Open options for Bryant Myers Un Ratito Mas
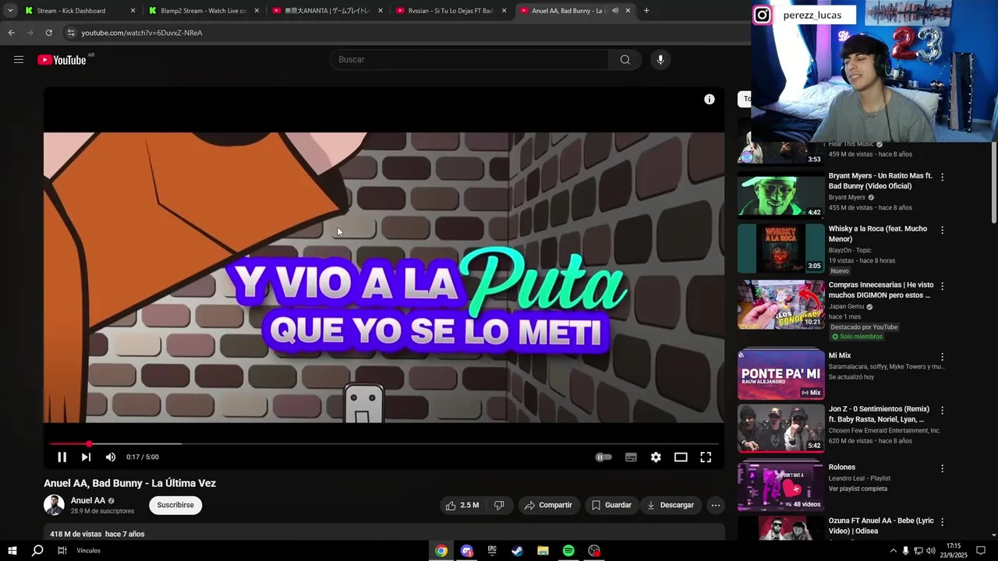Image resolution: width=998 pixels, height=561 pixels. point(942,177)
